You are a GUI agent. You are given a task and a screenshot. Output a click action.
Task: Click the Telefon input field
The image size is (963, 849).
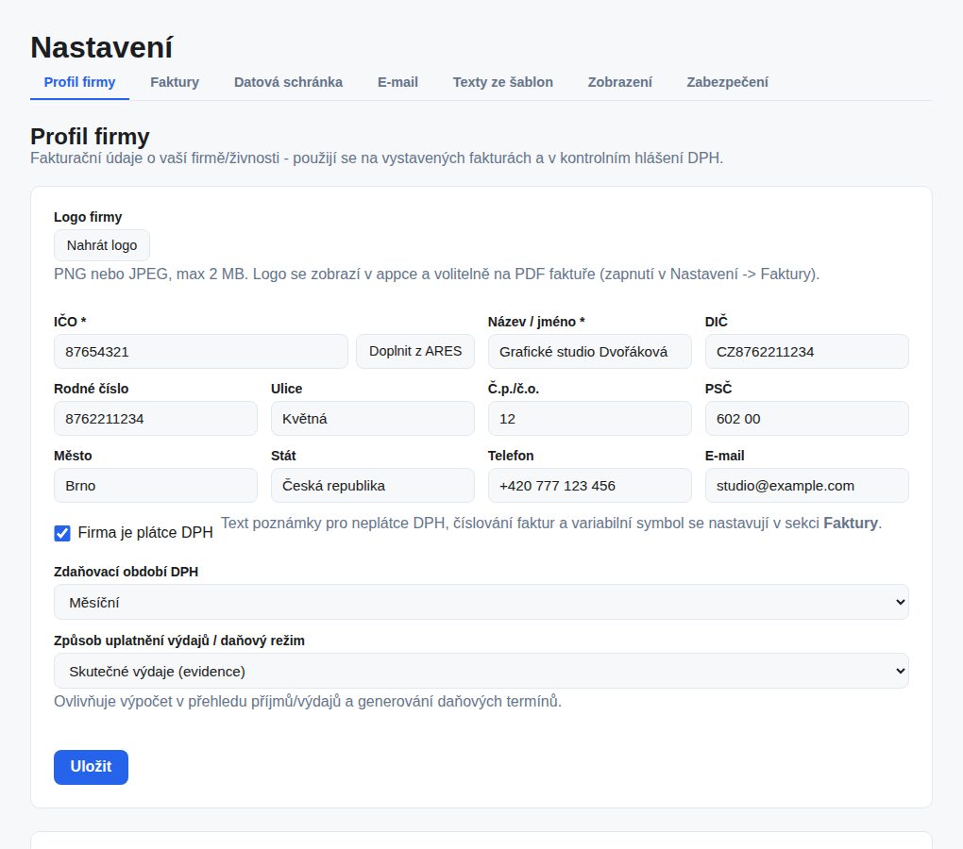(589, 485)
